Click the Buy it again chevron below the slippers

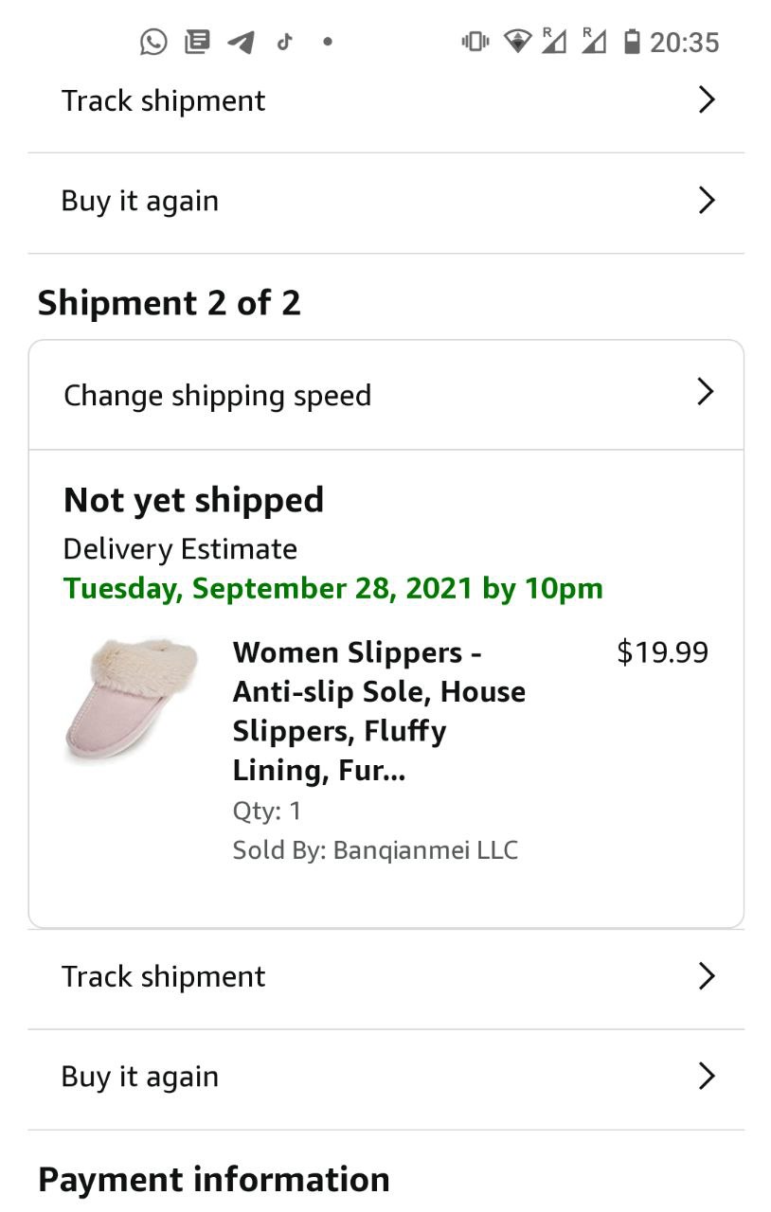tap(706, 1077)
